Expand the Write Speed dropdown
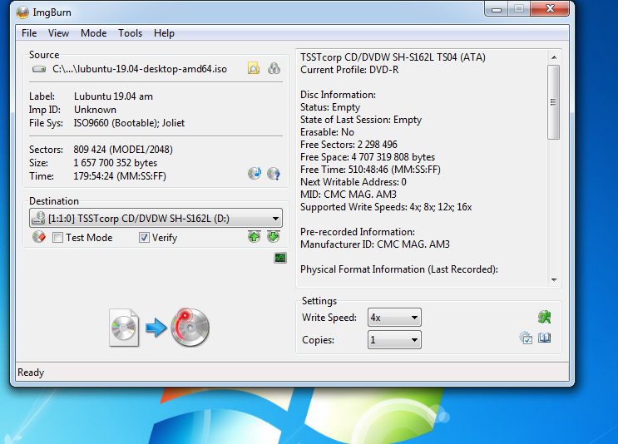Viewport: 618px width, 444px height. pyautogui.click(x=394, y=317)
